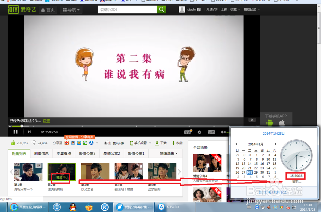Download the Apple iOS app
This screenshot has height=212, width=321.
click(x=282, y=122)
